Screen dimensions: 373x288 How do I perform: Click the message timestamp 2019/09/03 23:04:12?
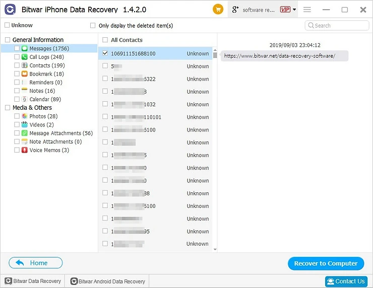click(295, 45)
